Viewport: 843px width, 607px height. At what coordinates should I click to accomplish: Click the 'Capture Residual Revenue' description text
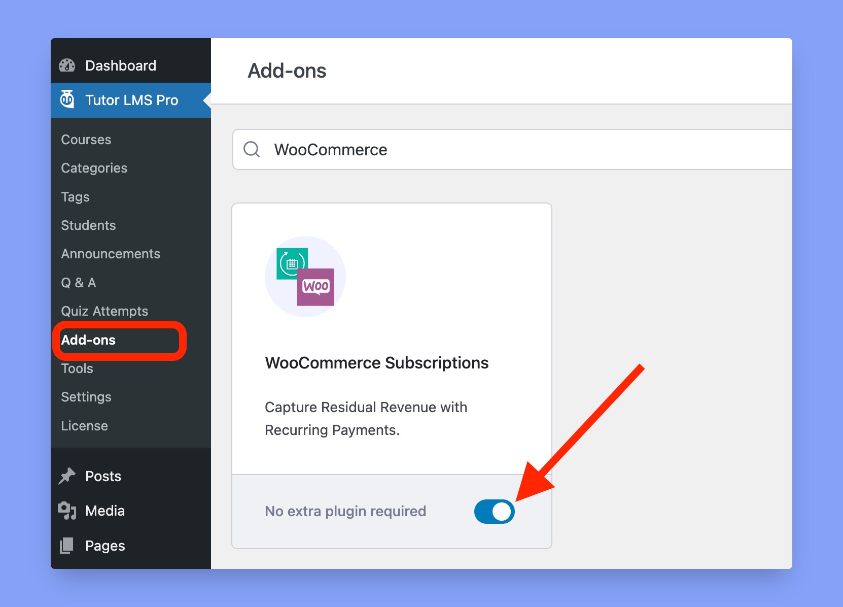point(366,419)
